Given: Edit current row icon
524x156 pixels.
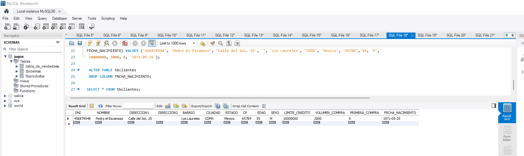Looking at the screenshot, I should (x=168, y=106).
